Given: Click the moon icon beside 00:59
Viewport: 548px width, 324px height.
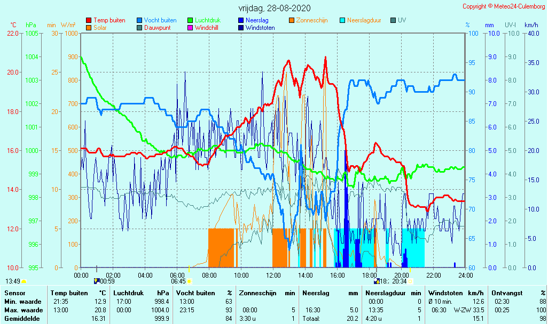Looking at the screenshot, I should 97,281.
